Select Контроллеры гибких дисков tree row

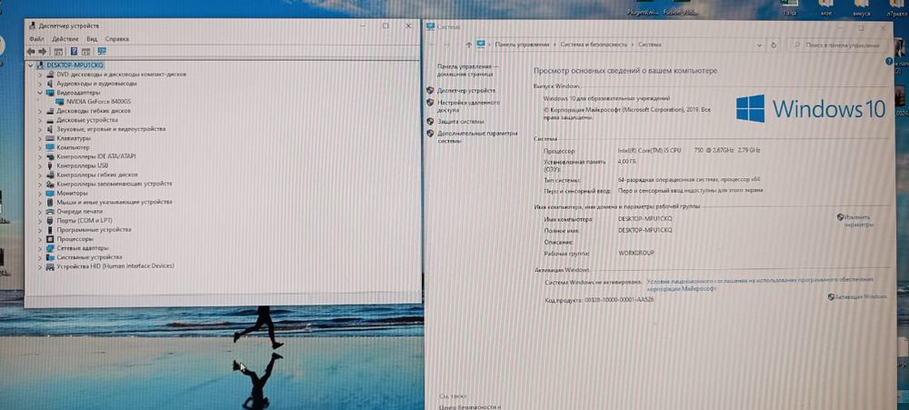(97, 175)
